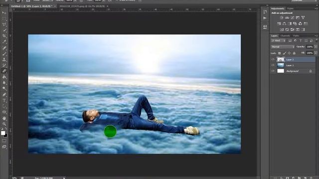This screenshot has width=319, height=179.
Task: Switch to the second document tab
Action: point(82,6)
